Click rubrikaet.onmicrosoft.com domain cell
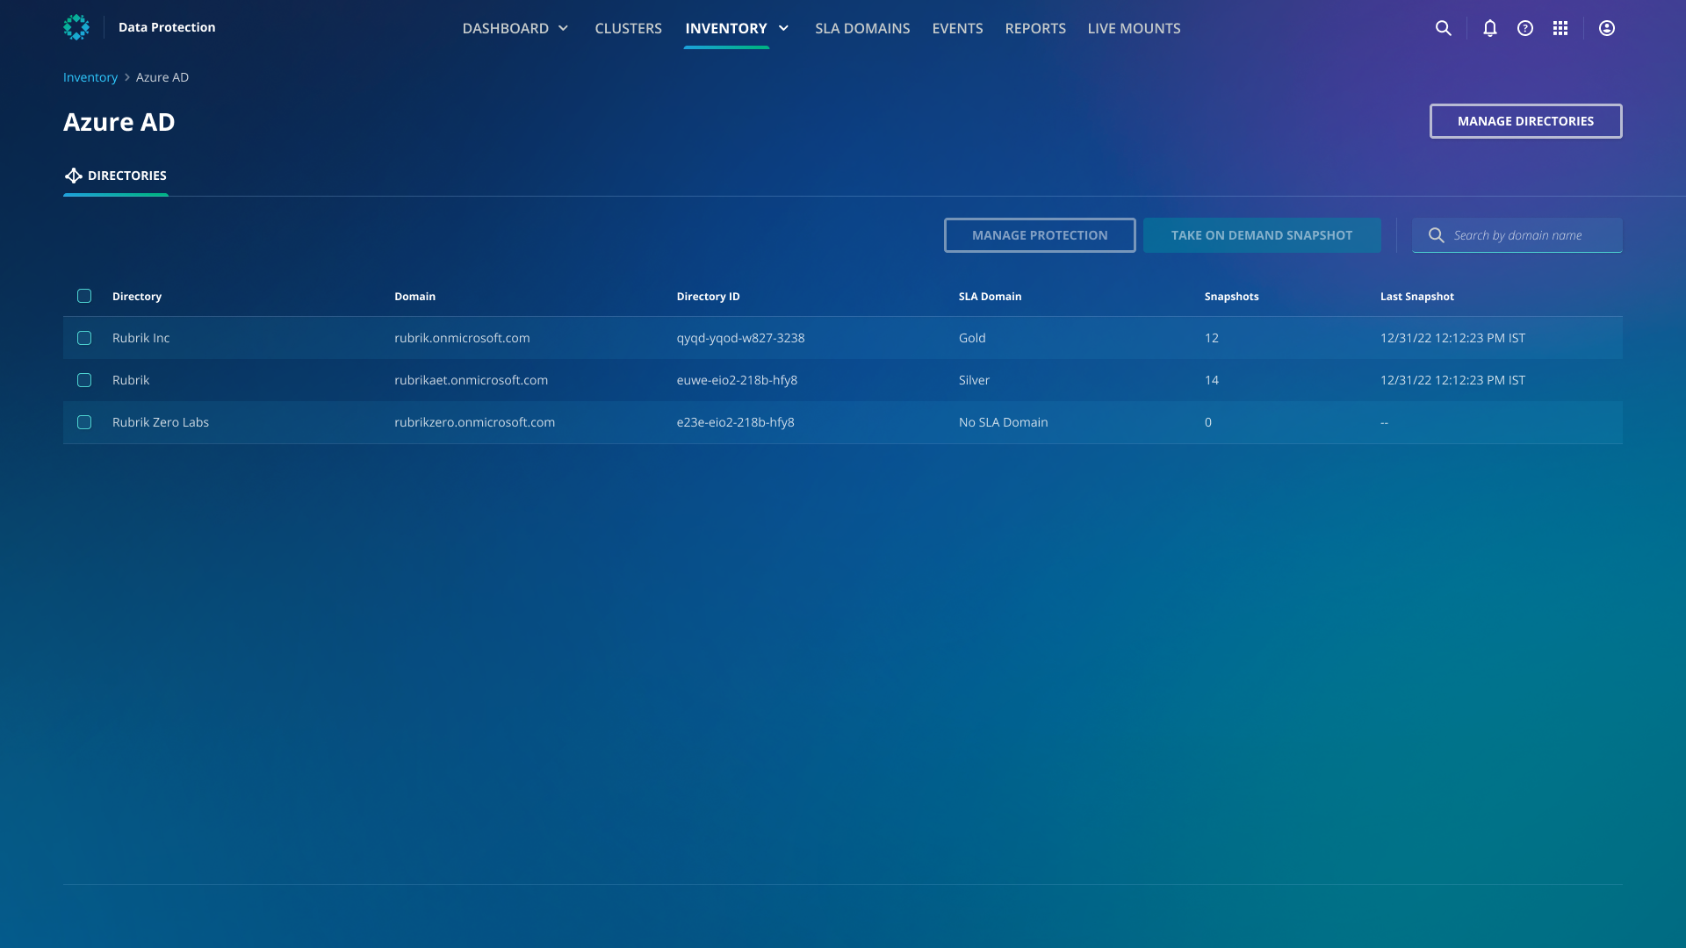 pyautogui.click(x=471, y=380)
